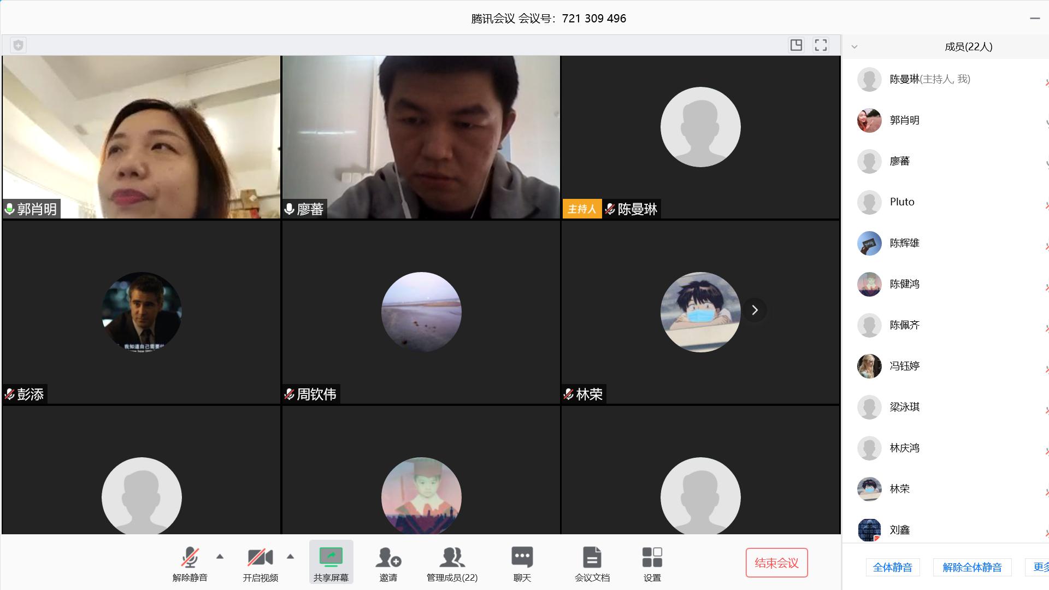Open the manage members (管理成员) panel
This screenshot has height=590, width=1049.
452,558
